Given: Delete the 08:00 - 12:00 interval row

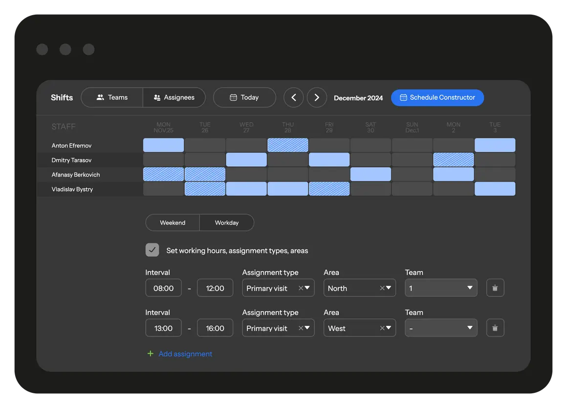Looking at the screenshot, I should click(x=495, y=288).
